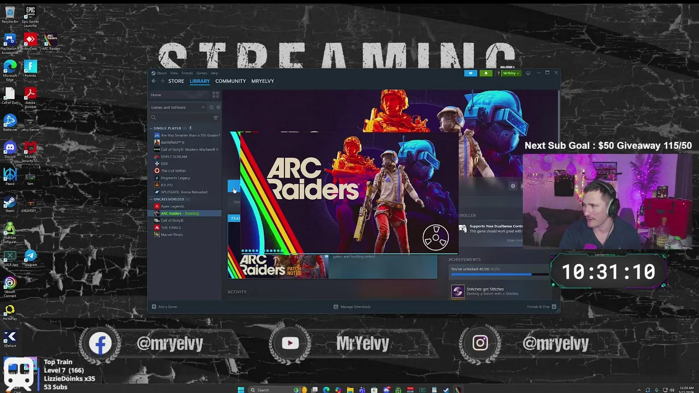The image size is (699, 393).
Task: Click Steam announcements megaphone icon
Action: click(471, 73)
